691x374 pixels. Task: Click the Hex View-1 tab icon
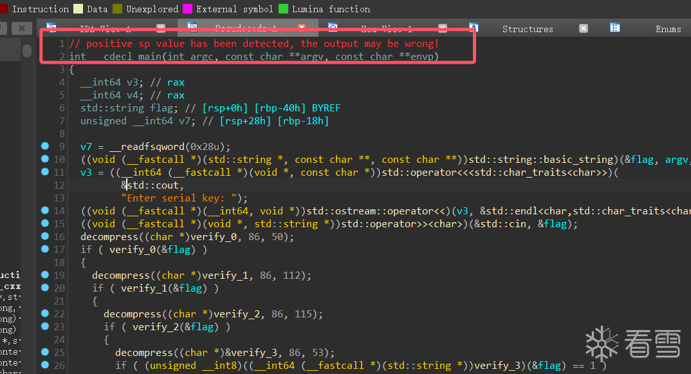tap(333, 28)
